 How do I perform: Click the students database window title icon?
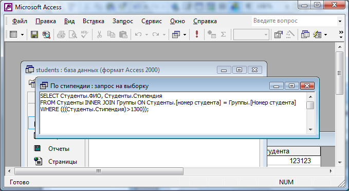click(x=30, y=70)
